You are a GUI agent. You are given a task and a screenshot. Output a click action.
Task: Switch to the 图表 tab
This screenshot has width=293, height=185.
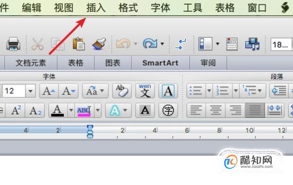[x=113, y=63]
